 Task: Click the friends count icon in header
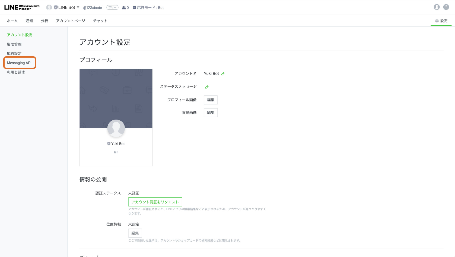coord(125,8)
